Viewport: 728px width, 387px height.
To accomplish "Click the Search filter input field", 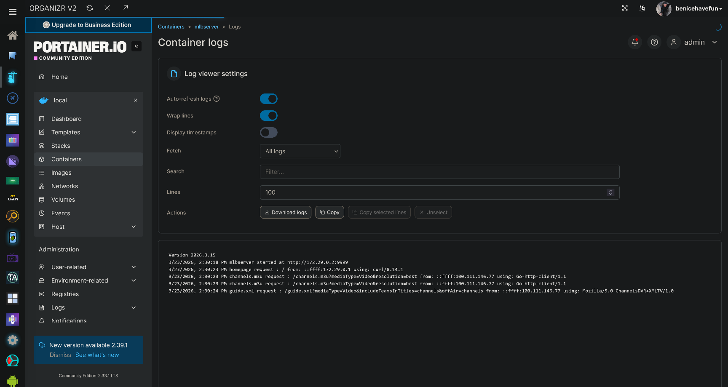I will coord(439,172).
